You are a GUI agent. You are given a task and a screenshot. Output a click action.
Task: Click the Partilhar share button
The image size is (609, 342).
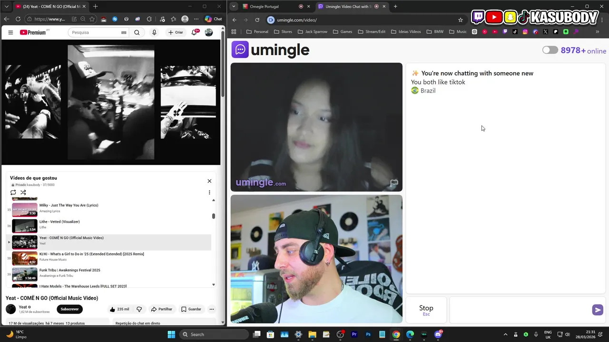coord(162,309)
